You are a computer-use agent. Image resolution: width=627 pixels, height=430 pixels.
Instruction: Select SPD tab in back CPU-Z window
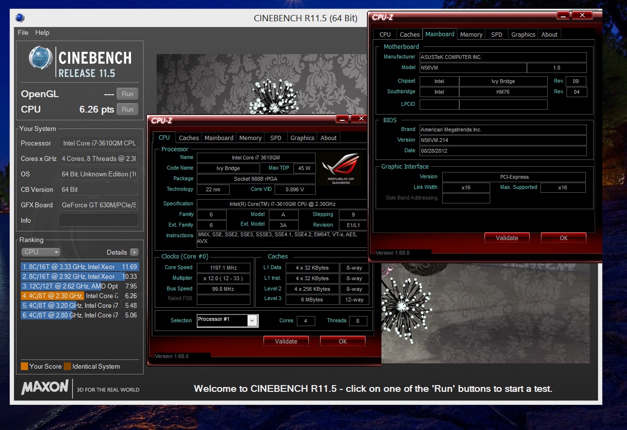pos(496,34)
